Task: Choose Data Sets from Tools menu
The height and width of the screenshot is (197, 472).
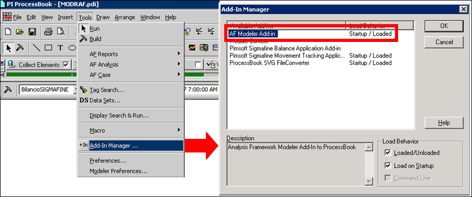Action: (x=130, y=100)
